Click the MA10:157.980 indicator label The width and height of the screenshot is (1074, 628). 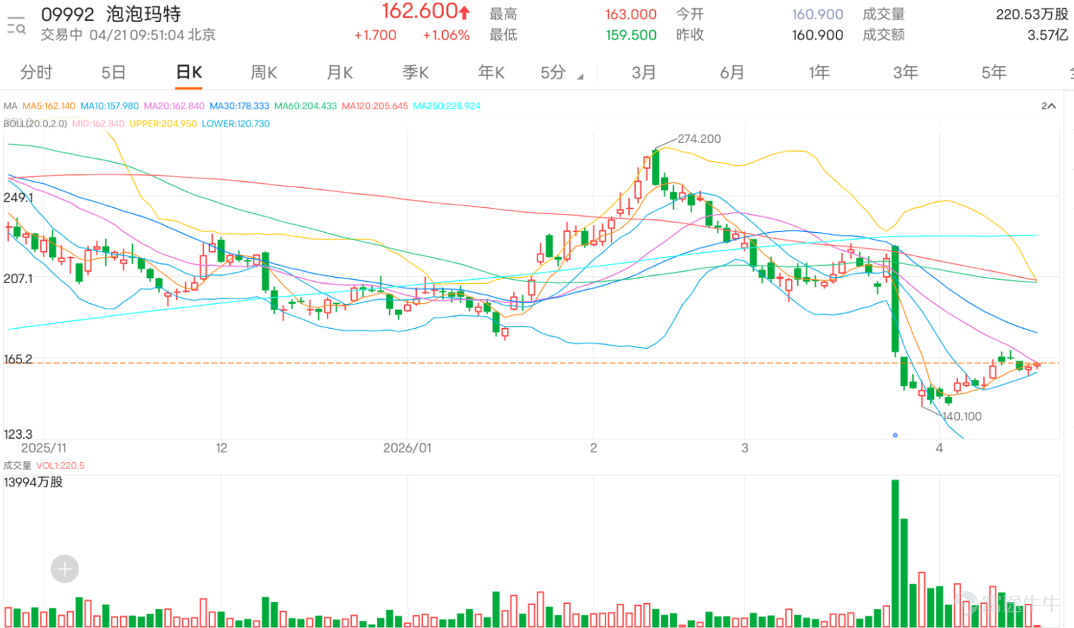(109, 106)
